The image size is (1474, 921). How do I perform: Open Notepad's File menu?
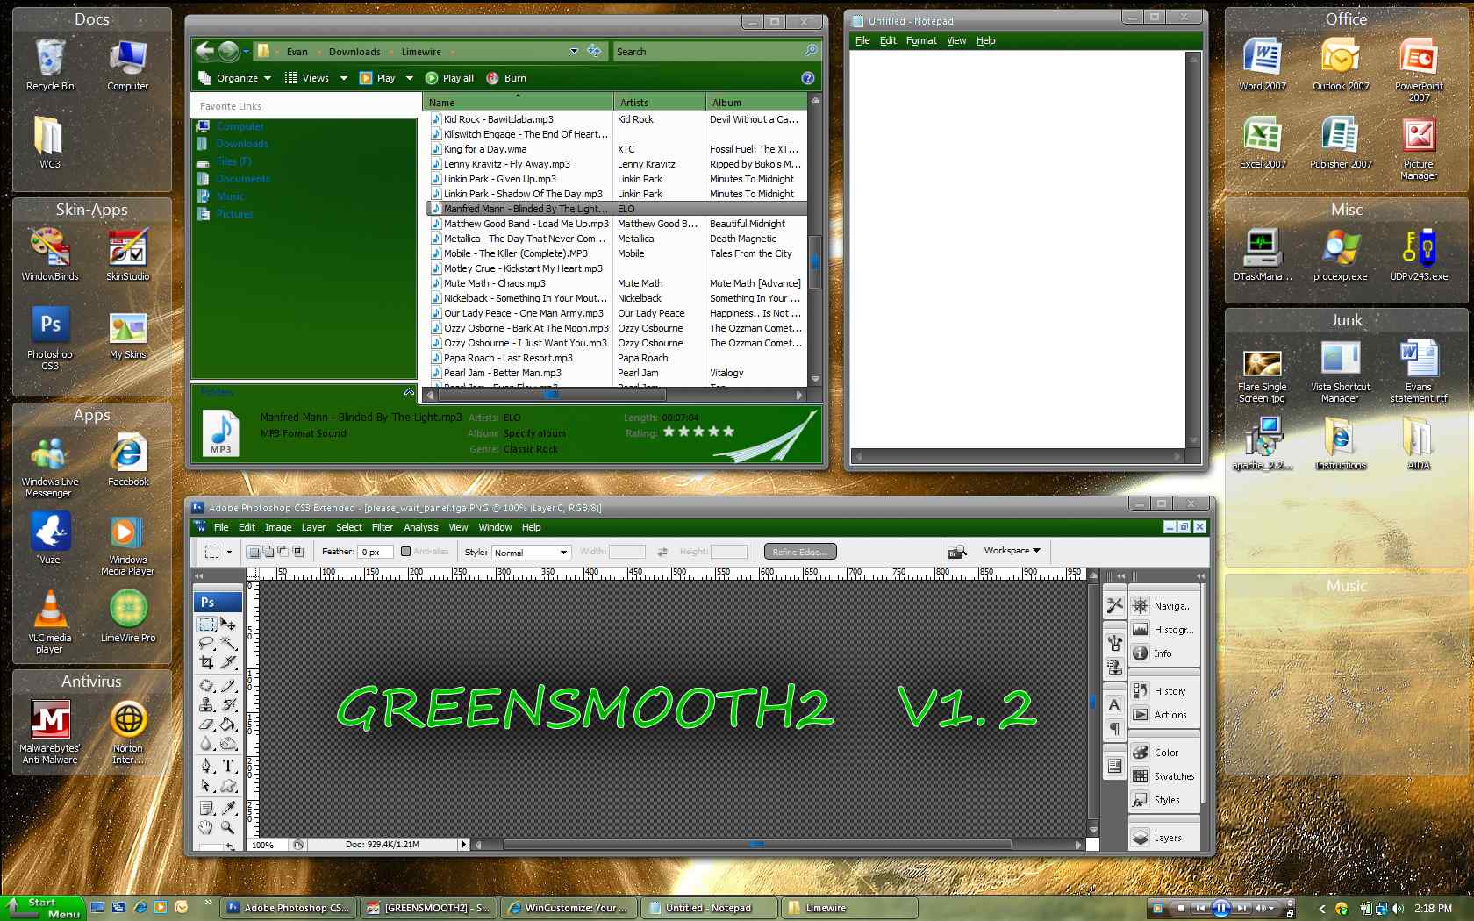pos(862,40)
